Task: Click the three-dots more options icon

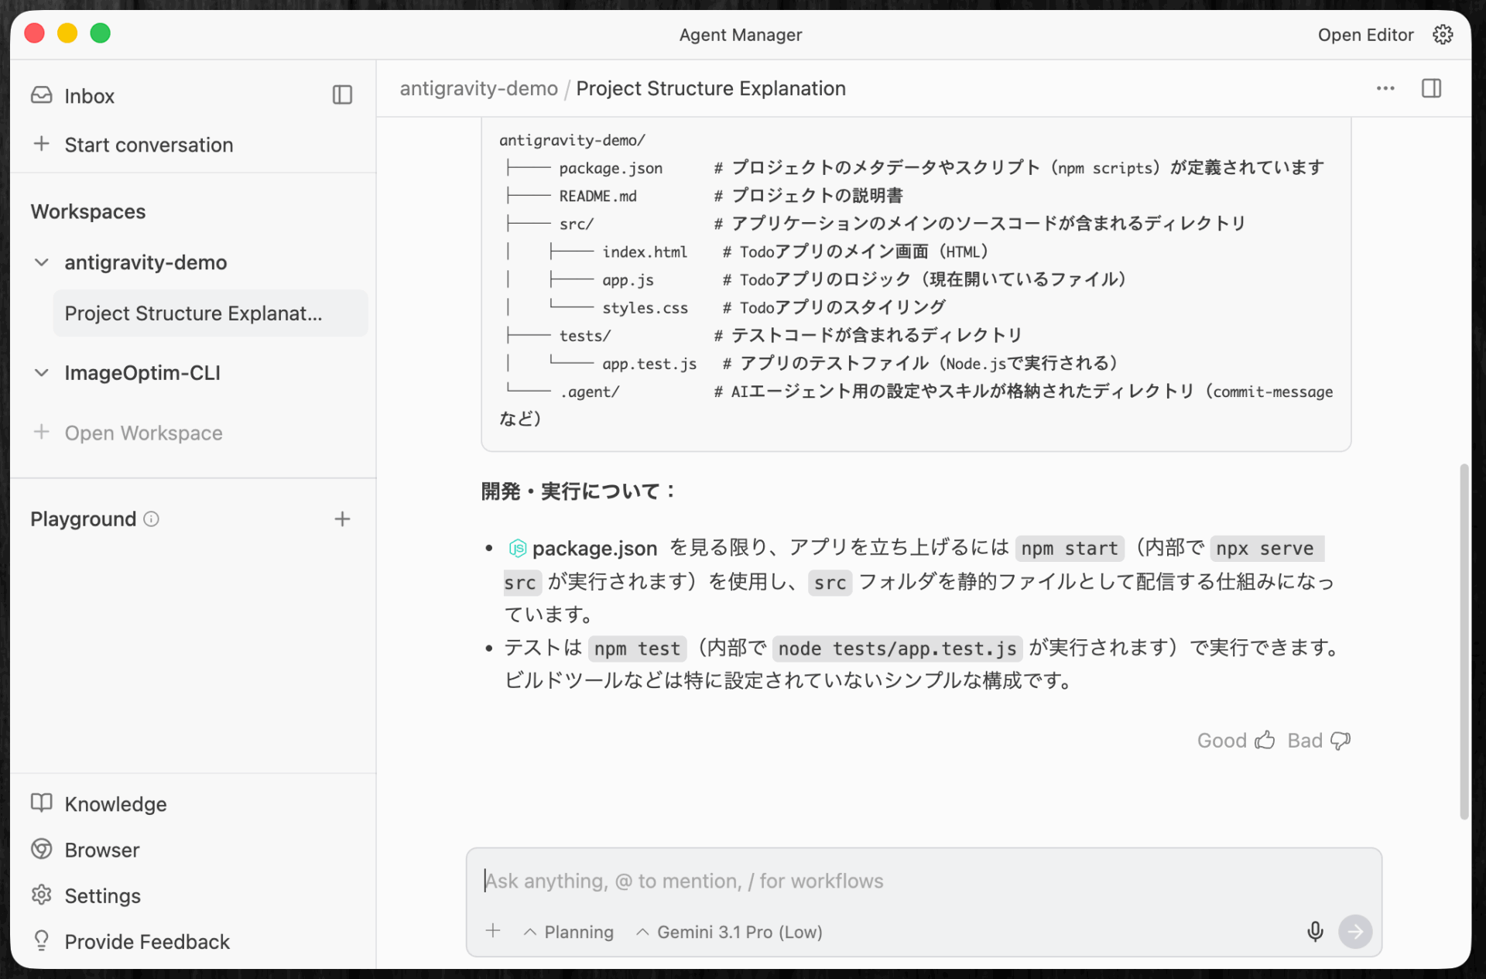Action: pos(1385,88)
